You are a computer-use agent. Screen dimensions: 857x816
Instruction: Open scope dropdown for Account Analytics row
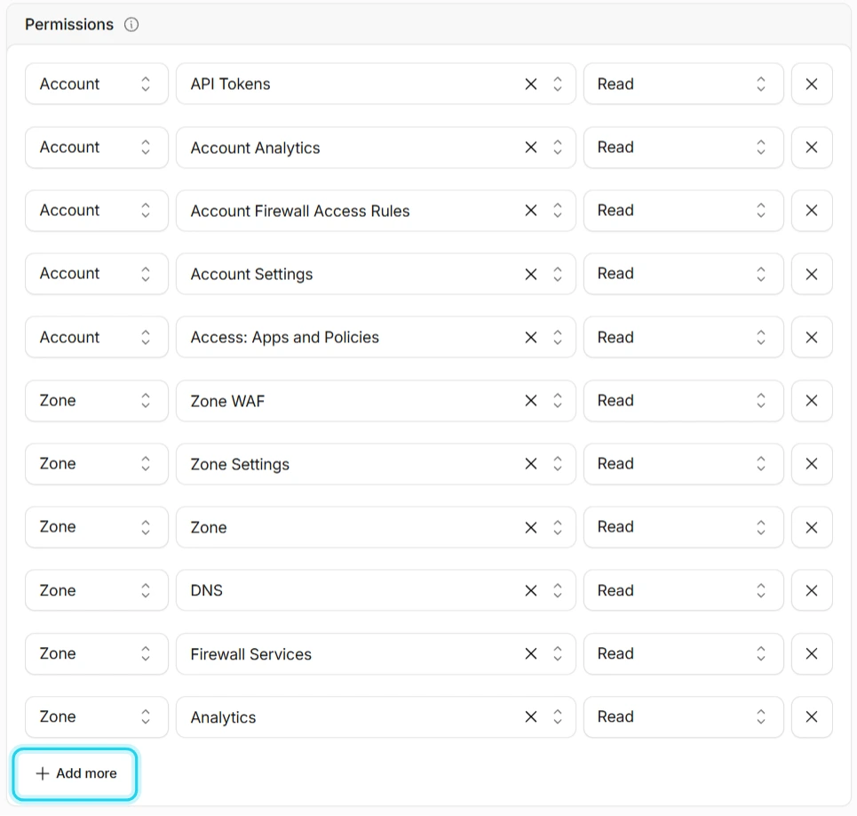[x=97, y=148]
